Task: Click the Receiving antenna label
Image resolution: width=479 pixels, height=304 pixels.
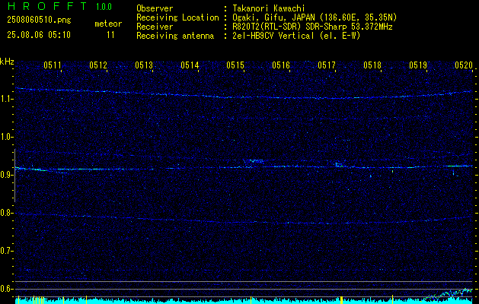Action: [x=175, y=36]
